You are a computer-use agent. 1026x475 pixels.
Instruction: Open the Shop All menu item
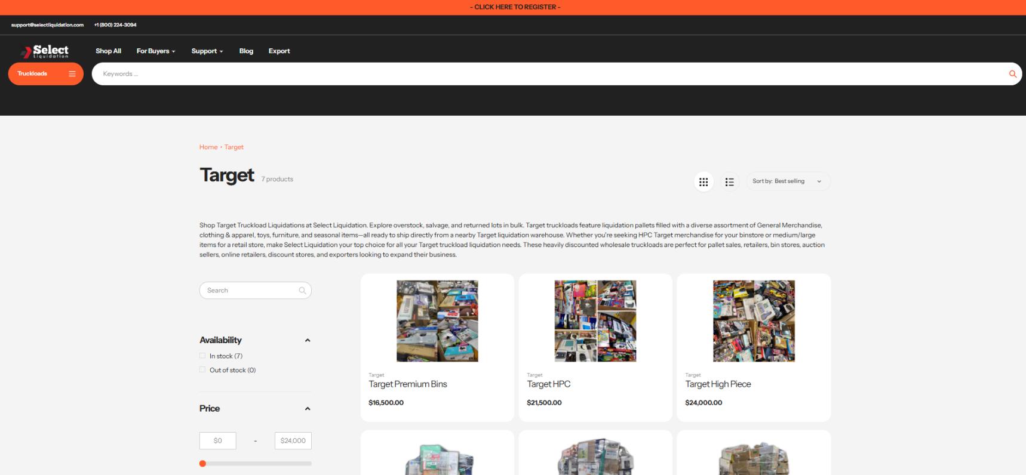pyautogui.click(x=108, y=51)
